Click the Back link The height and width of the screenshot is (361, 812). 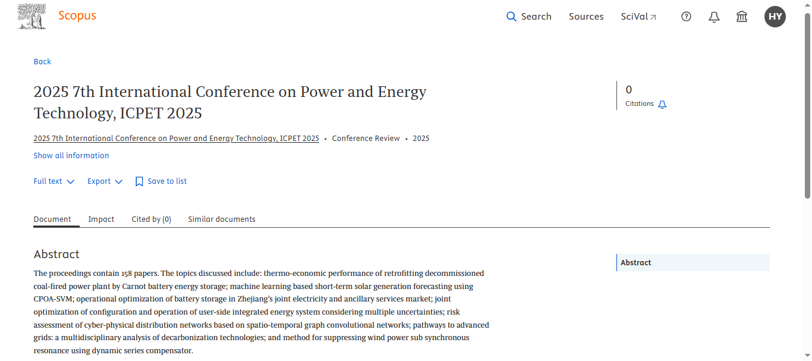pos(42,62)
